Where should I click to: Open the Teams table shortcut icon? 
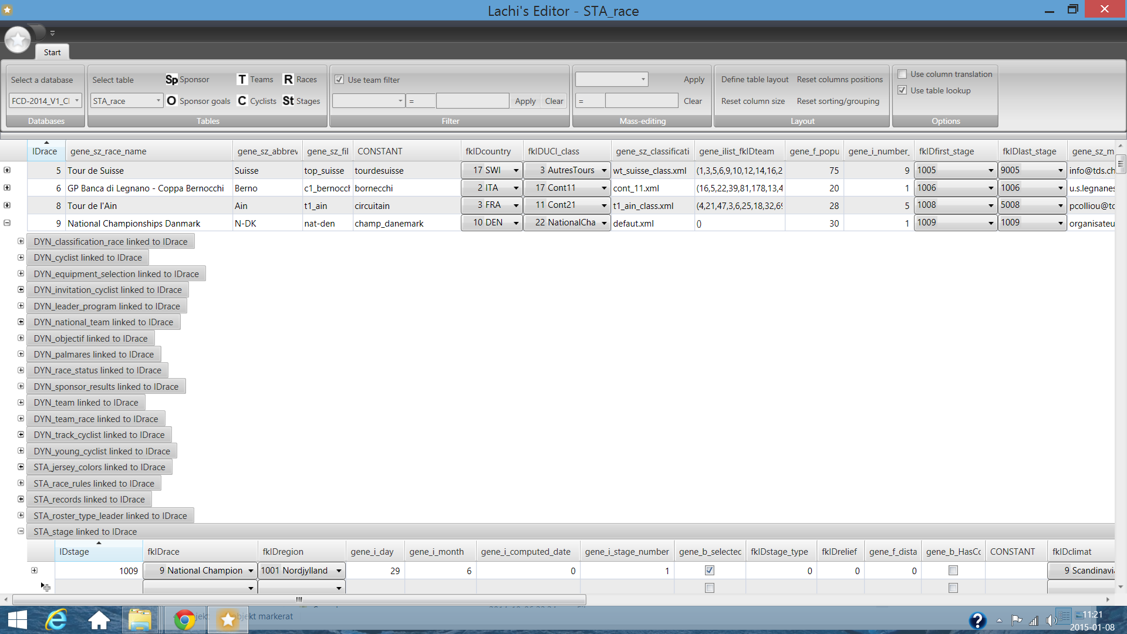point(242,80)
